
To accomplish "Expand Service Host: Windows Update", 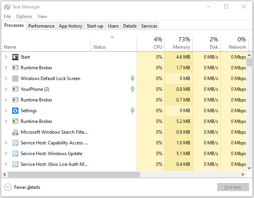I will coord(6,154).
